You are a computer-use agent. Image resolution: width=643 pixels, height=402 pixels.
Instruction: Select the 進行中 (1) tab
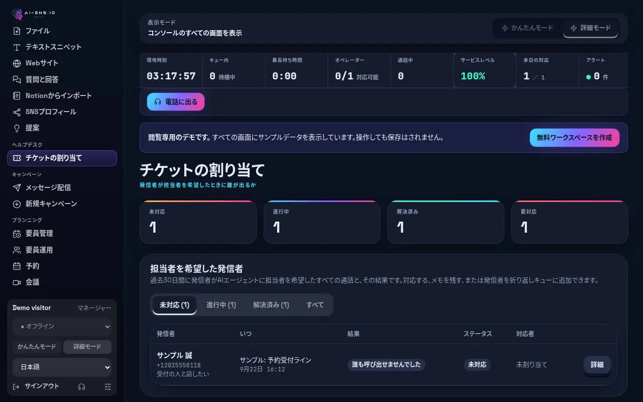221,305
